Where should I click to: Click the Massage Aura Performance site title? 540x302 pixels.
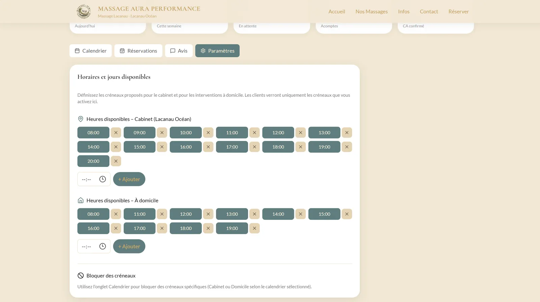[149, 9]
